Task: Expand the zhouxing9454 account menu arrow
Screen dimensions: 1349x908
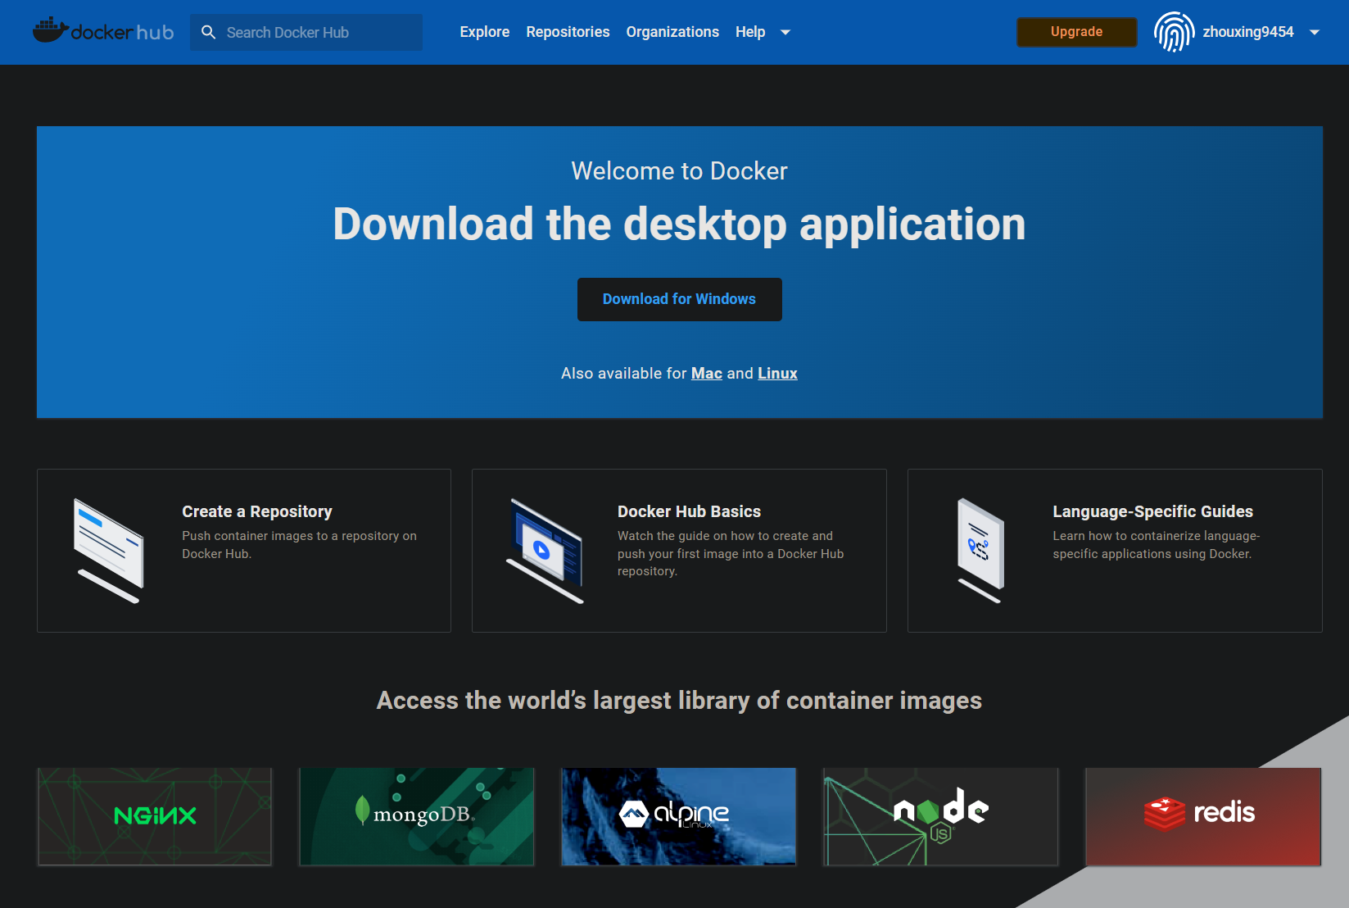Action: [x=1315, y=33]
